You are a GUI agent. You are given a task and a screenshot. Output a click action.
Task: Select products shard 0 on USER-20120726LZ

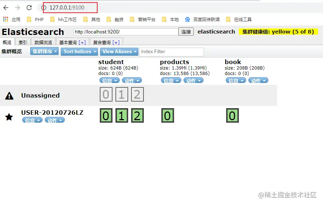pyautogui.click(x=168, y=115)
